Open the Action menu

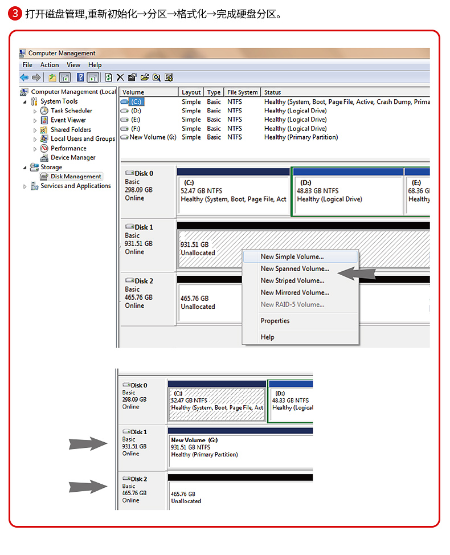(50, 65)
